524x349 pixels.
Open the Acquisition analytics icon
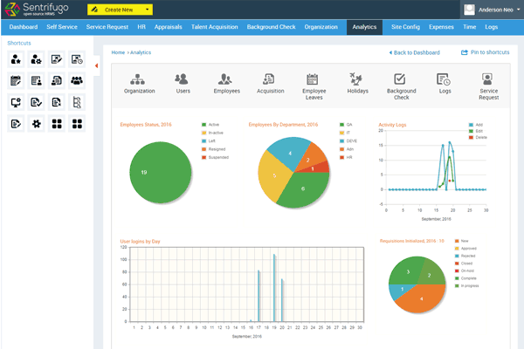(x=270, y=79)
